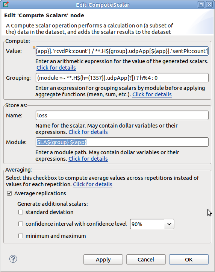Open the help question mark icon

(13, 259)
